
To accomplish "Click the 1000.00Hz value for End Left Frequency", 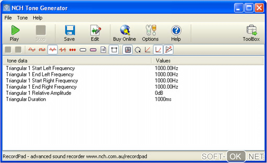I will coord(166,74).
